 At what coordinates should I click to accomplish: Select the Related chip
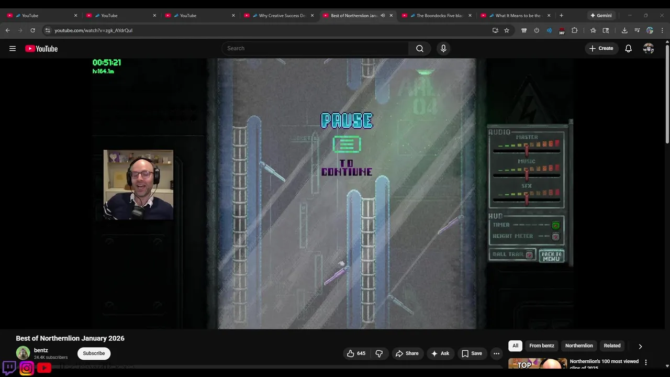point(612,346)
